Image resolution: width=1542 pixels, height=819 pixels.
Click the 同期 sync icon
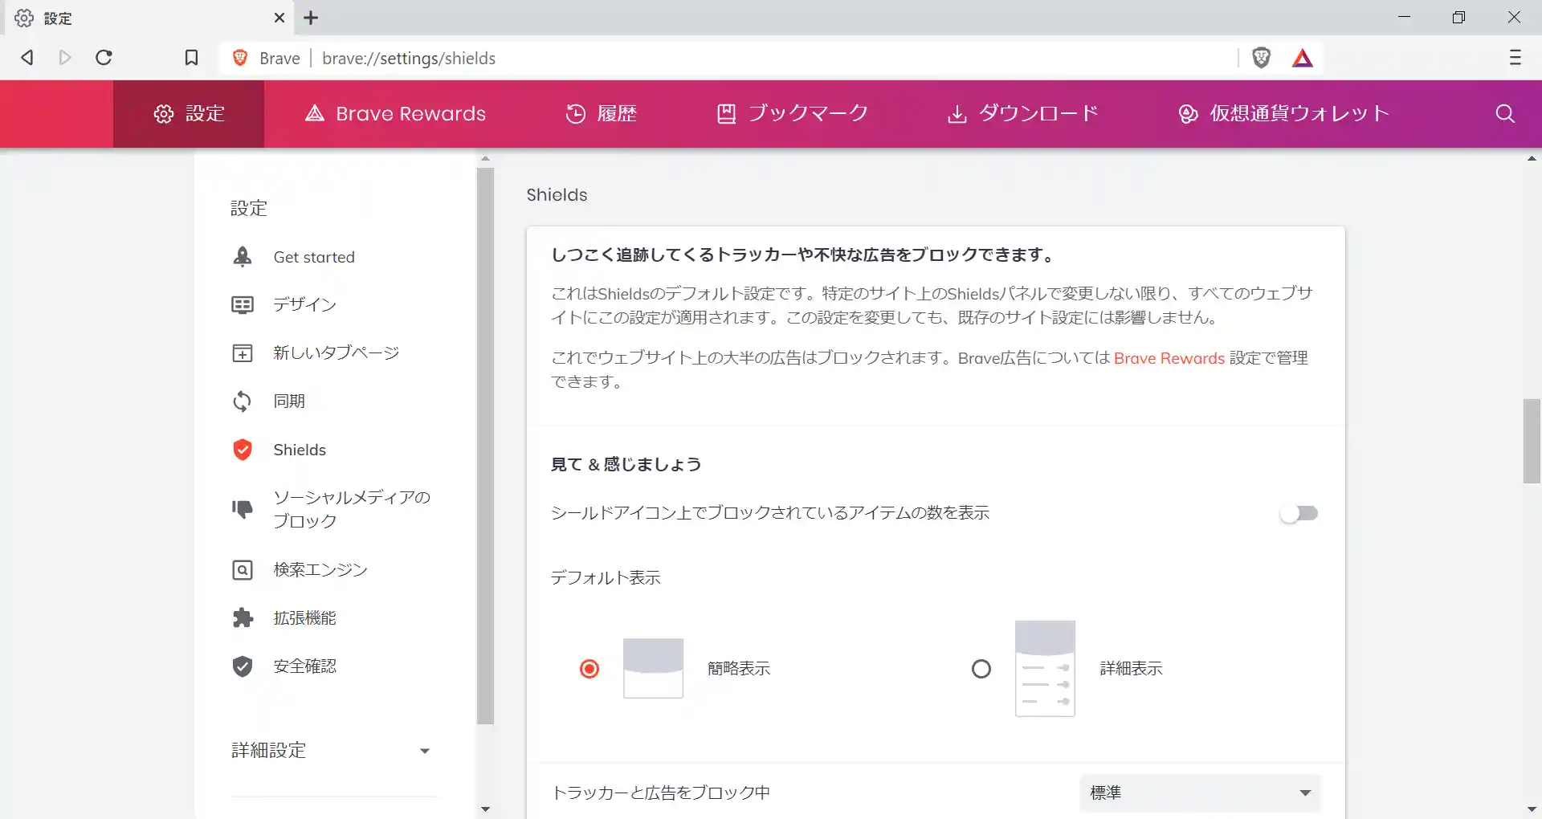[243, 401]
